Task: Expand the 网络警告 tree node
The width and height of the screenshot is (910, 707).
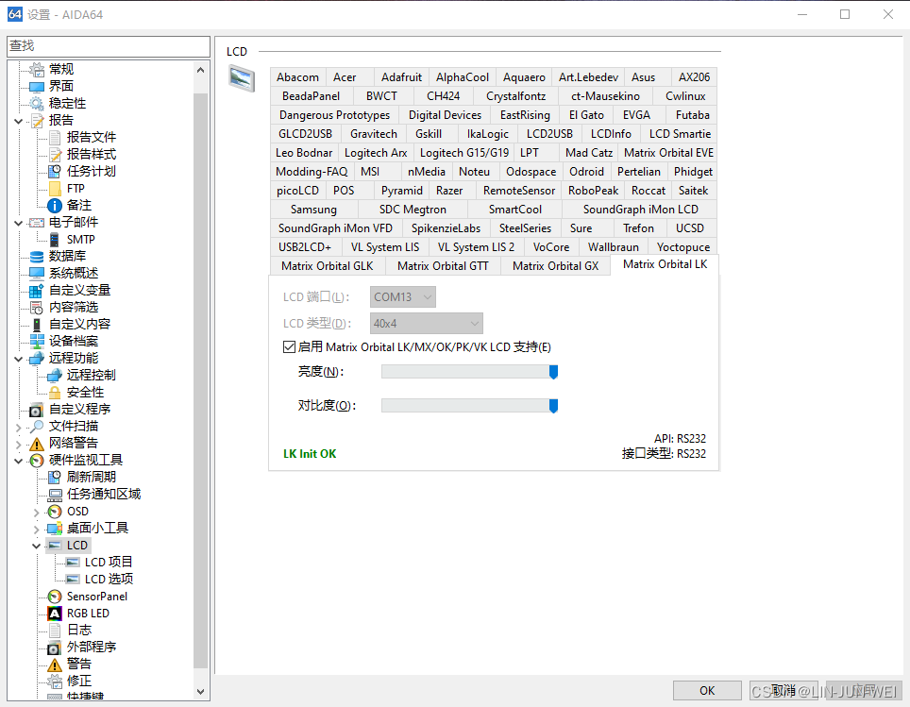Action: tap(19, 445)
